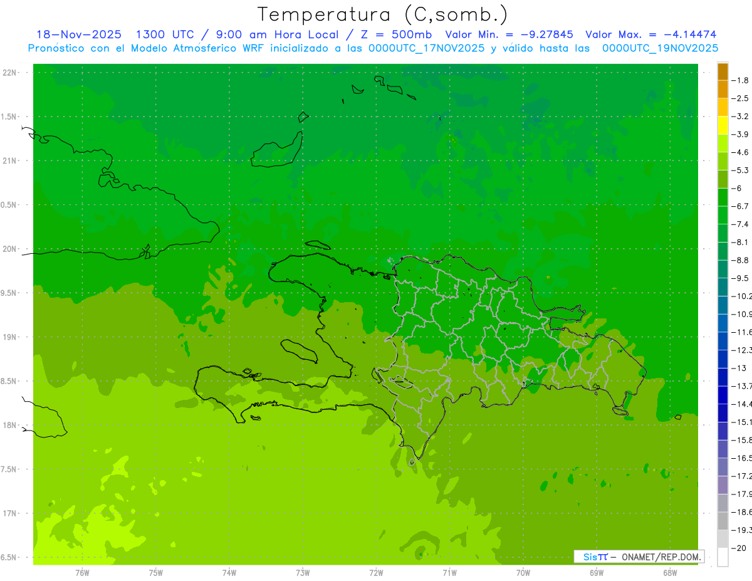Click the longitude label "70W"
The image size is (752, 581).
point(523,573)
